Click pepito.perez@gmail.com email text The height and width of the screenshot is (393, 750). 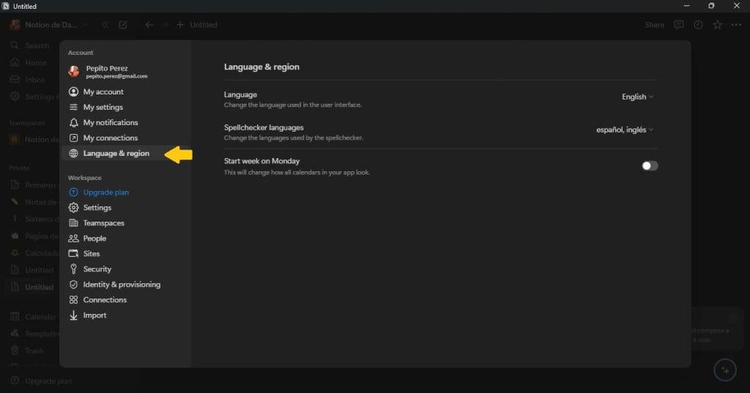click(116, 76)
